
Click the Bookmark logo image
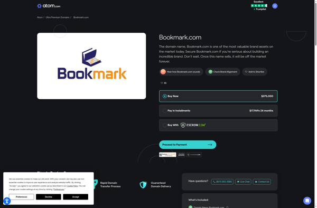pyautogui.click(x=91, y=66)
